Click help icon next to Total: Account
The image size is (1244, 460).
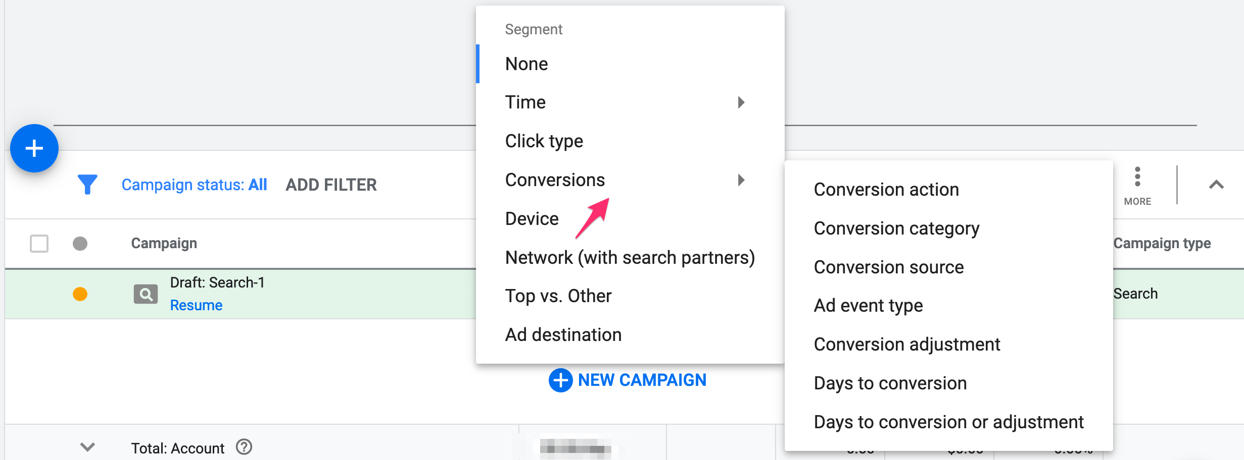coord(244,447)
